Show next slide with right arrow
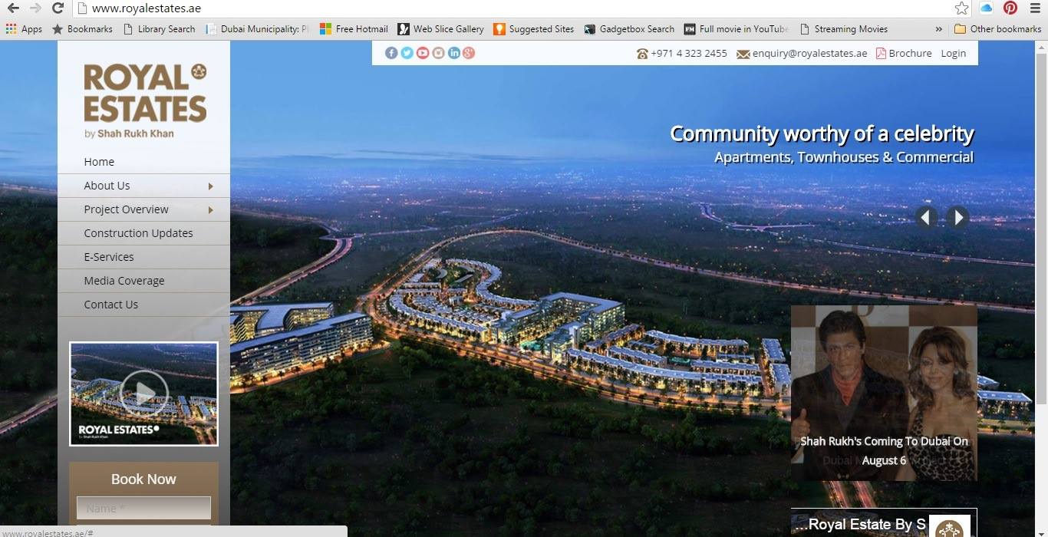1048x537 pixels. [x=957, y=218]
